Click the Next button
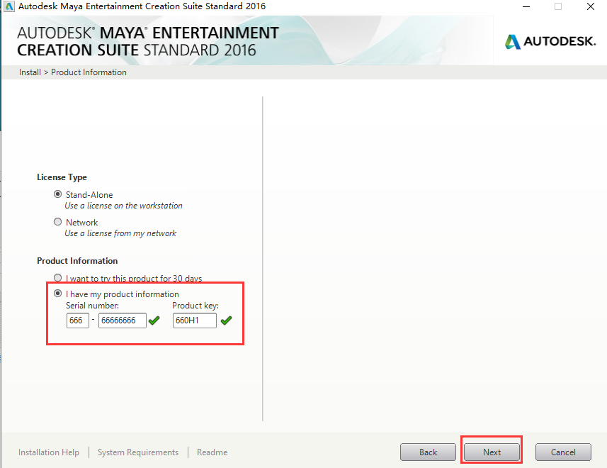 (x=492, y=452)
